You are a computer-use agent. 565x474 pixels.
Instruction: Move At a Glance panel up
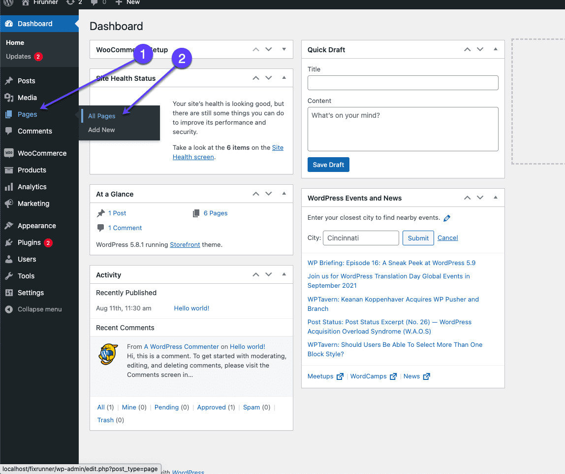point(256,194)
